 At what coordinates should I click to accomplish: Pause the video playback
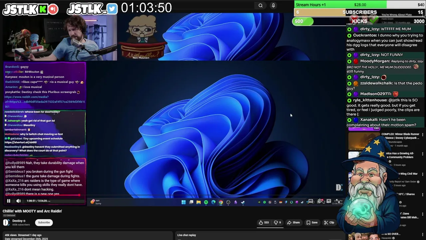click(x=9, y=201)
